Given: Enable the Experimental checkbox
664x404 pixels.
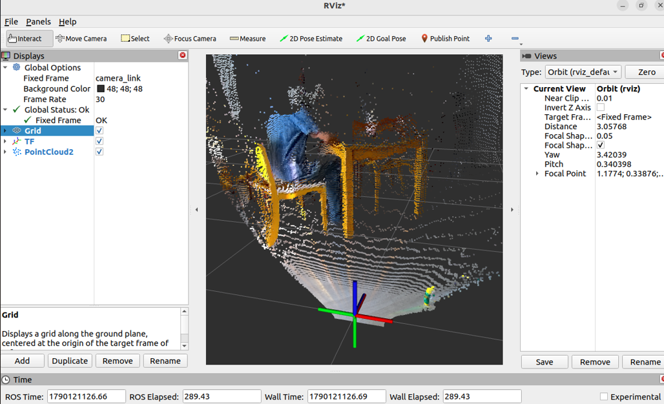Looking at the screenshot, I should click(x=604, y=397).
